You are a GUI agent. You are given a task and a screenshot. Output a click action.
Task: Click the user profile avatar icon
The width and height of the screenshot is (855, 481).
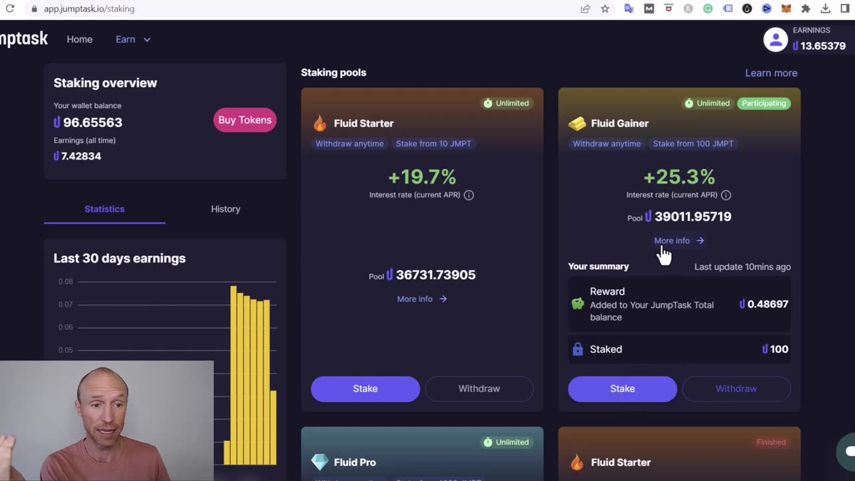coord(776,39)
